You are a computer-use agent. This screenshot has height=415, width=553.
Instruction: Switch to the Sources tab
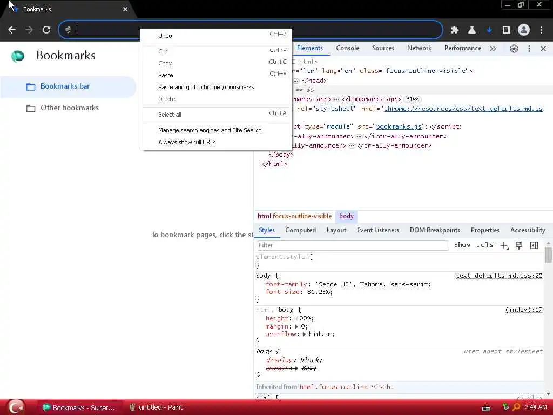(x=383, y=48)
